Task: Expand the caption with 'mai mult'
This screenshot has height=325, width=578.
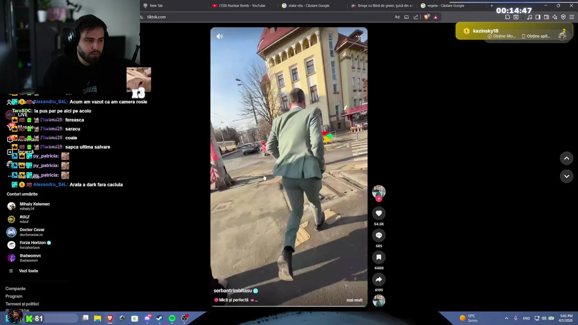Action: [x=354, y=300]
